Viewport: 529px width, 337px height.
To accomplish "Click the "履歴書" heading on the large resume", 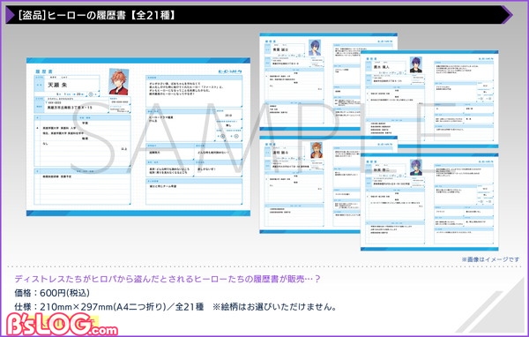I will click(x=44, y=71).
